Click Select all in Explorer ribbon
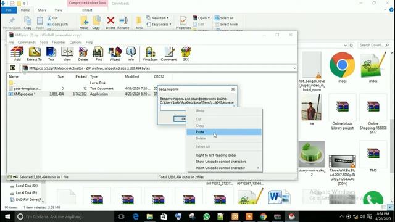The image size is (395, 222). (224, 18)
